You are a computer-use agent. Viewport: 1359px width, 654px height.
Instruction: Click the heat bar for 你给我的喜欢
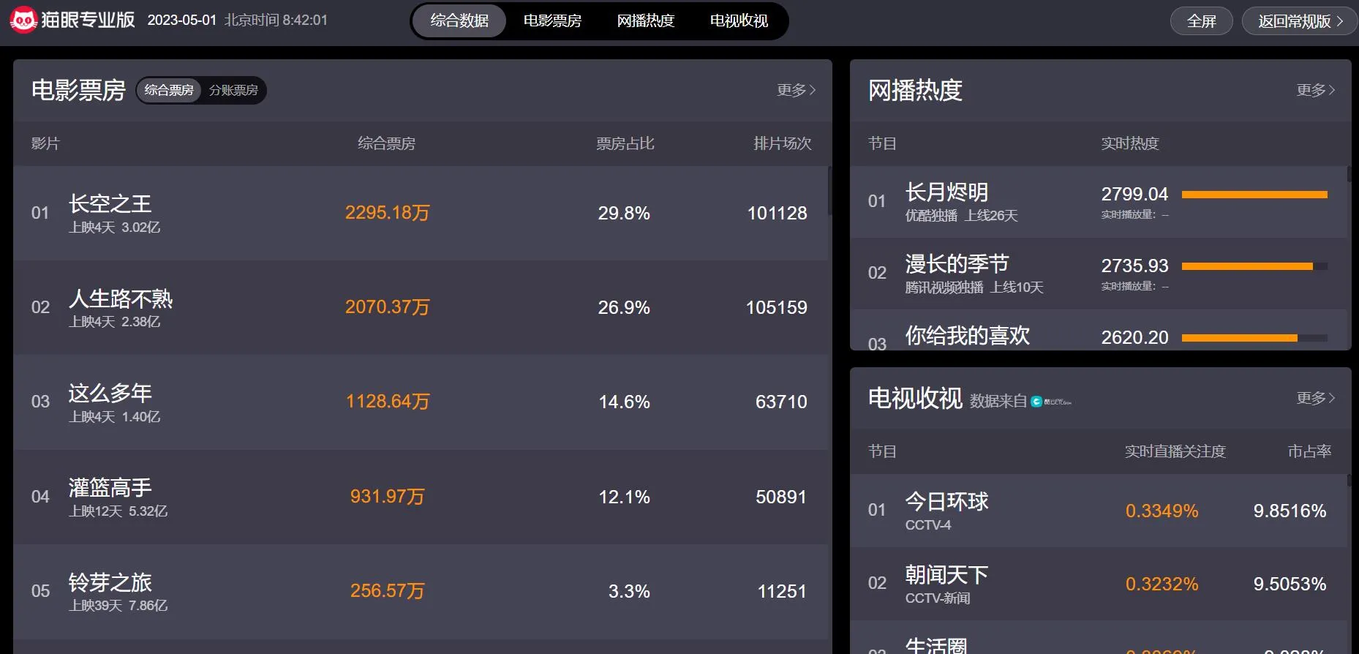pyautogui.click(x=1254, y=338)
